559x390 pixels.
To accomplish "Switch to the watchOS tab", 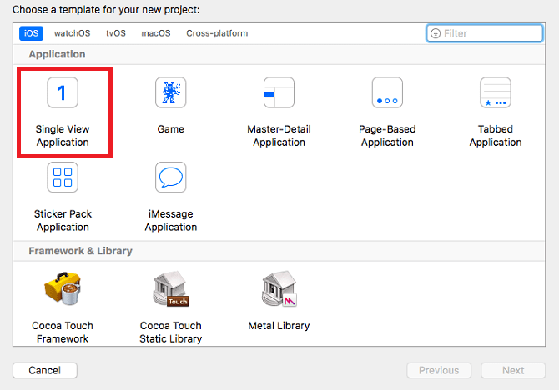I will (72, 33).
